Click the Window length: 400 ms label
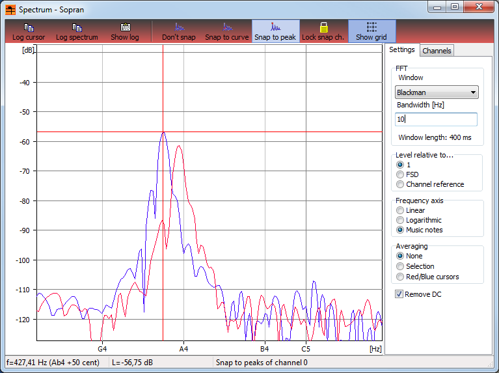Viewport: 499px width, 373px height. (435, 137)
